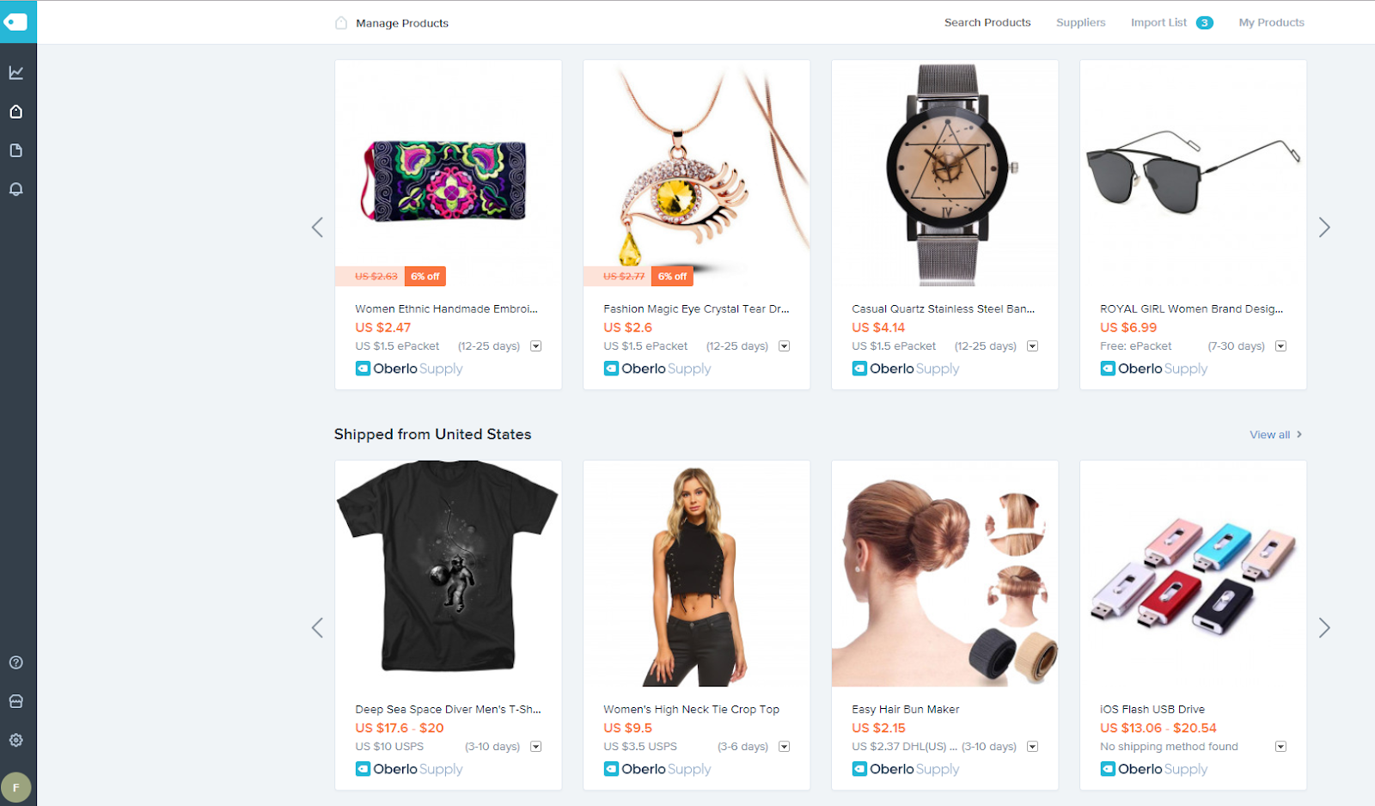Open the notifications bell icon

pyautogui.click(x=16, y=189)
